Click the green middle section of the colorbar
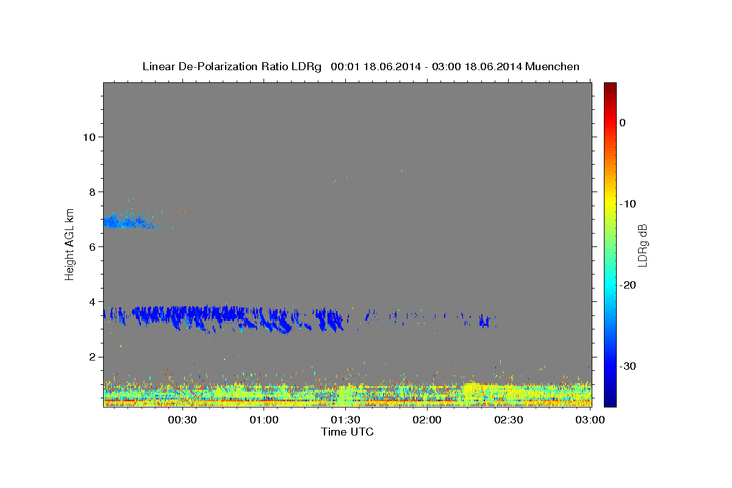 (610, 244)
